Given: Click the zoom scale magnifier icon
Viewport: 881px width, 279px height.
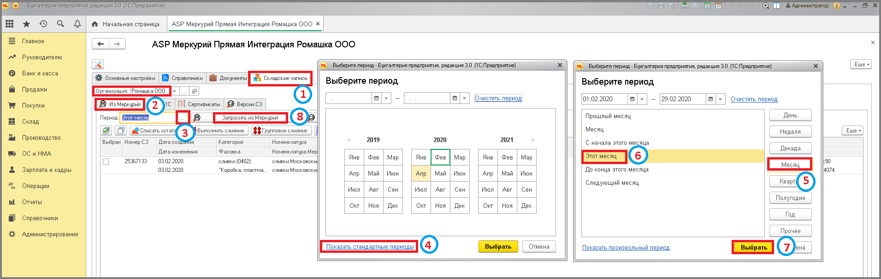Looking at the screenshot, I should 766,6.
